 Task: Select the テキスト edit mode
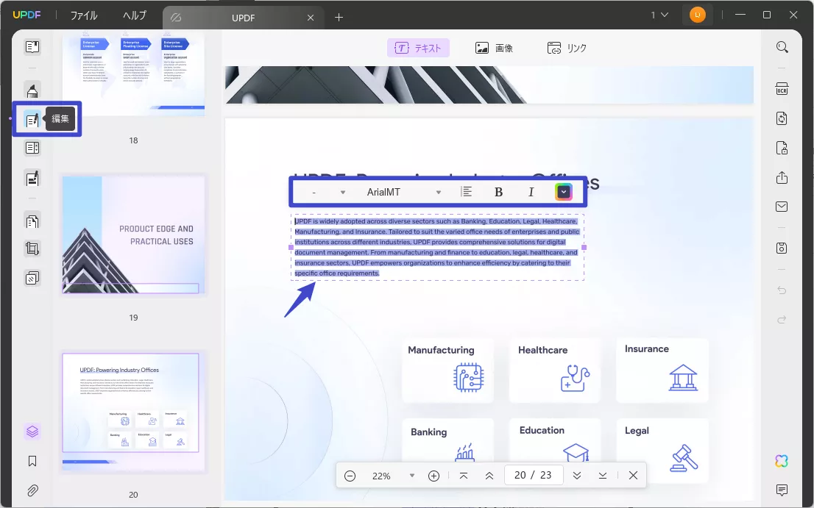click(418, 49)
